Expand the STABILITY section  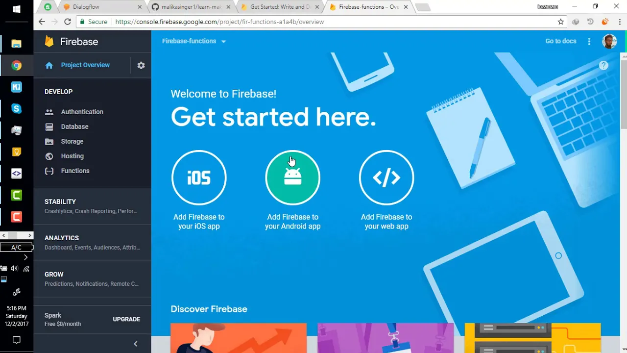pos(92,206)
